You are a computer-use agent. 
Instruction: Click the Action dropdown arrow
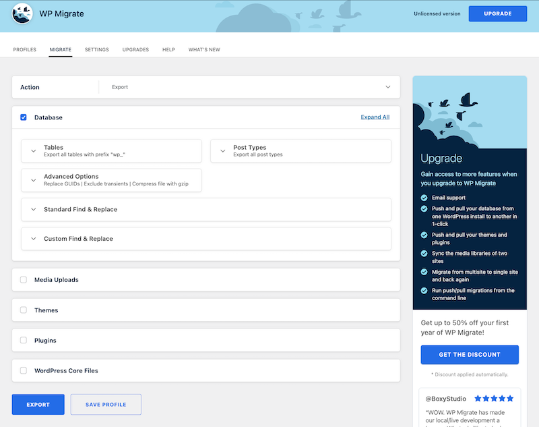click(x=388, y=87)
